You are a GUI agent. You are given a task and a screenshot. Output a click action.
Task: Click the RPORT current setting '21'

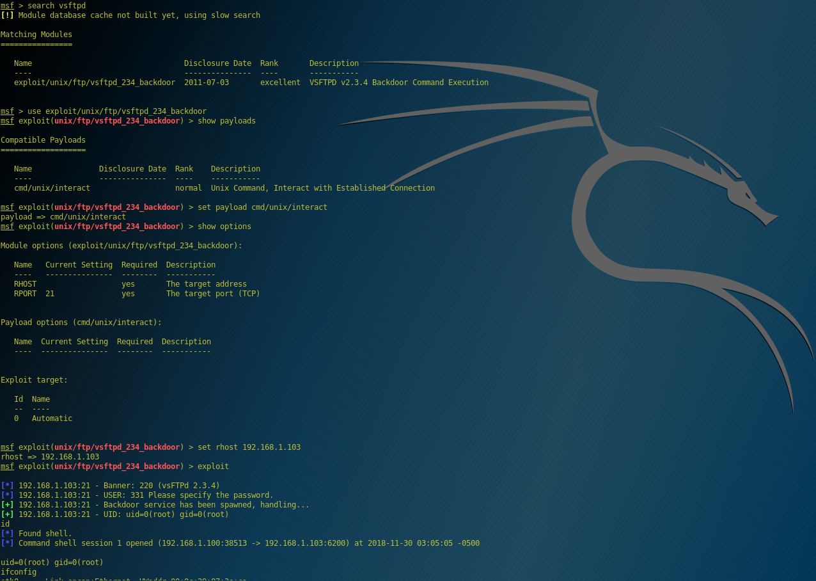pyautogui.click(x=50, y=294)
